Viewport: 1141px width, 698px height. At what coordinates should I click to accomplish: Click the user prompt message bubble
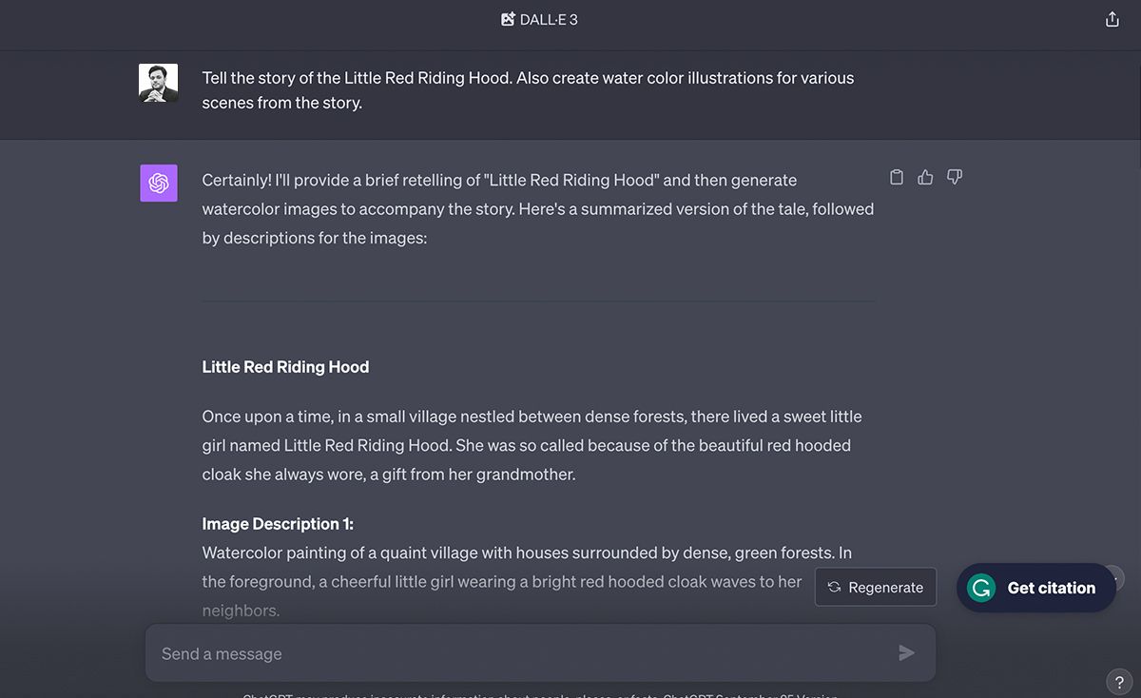coord(528,89)
